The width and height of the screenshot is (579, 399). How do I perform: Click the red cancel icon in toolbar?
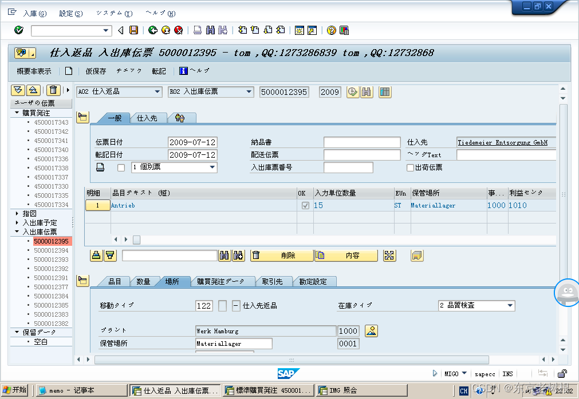(x=179, y=30)
